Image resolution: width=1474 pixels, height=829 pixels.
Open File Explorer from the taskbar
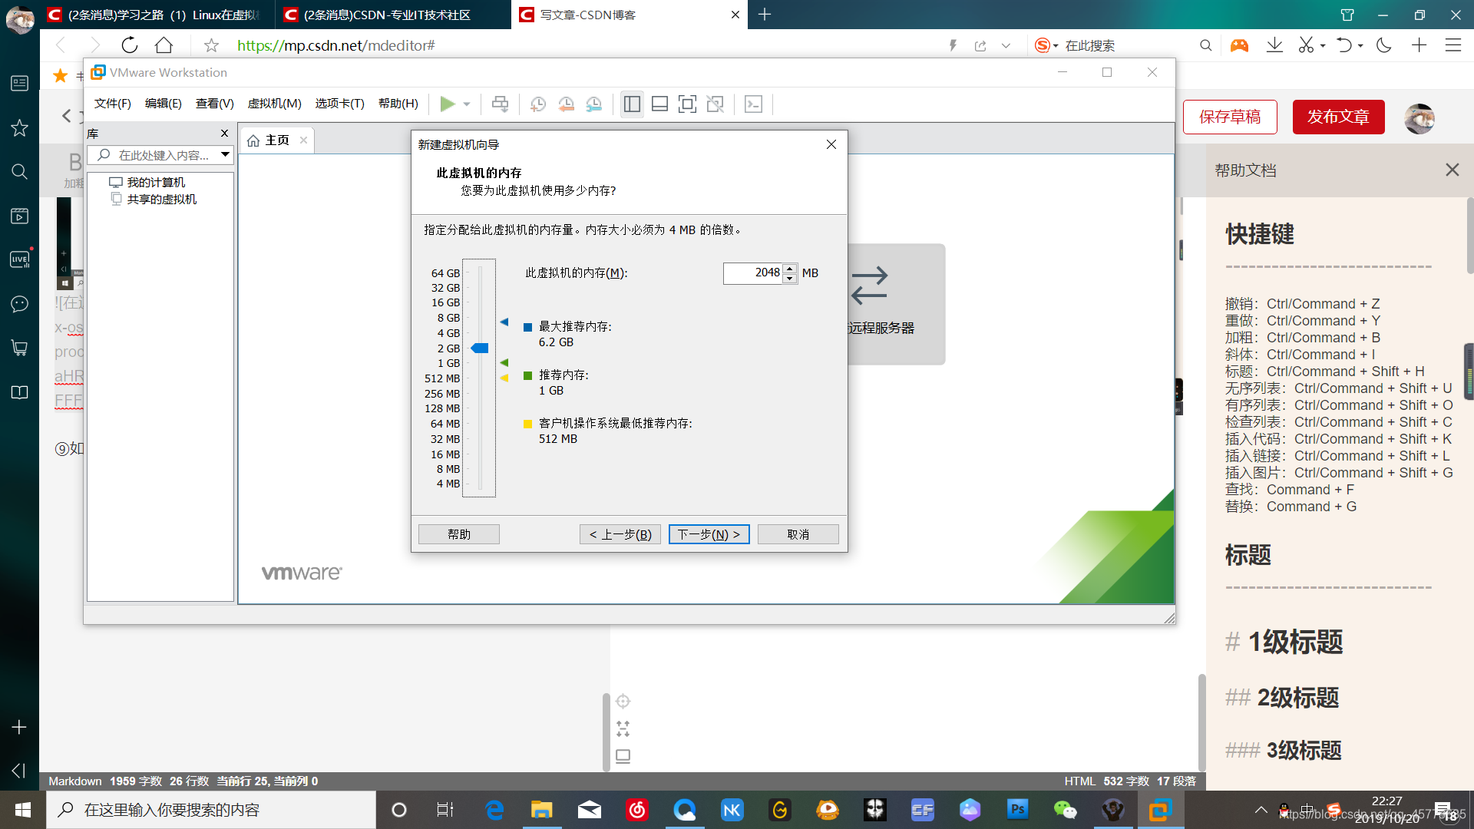pos(541,810)
